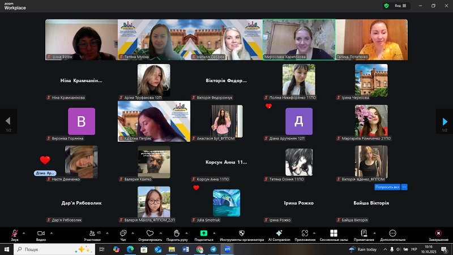453x255 pixels.
Task: Unmute microphone with the Звук button
Action: [x=14, y=234]
